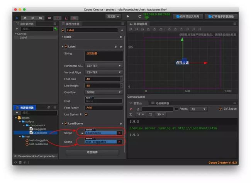Disable the Use System Font checkbox
The height and width of the screenshot is (183, 251).
click(86, 114)
